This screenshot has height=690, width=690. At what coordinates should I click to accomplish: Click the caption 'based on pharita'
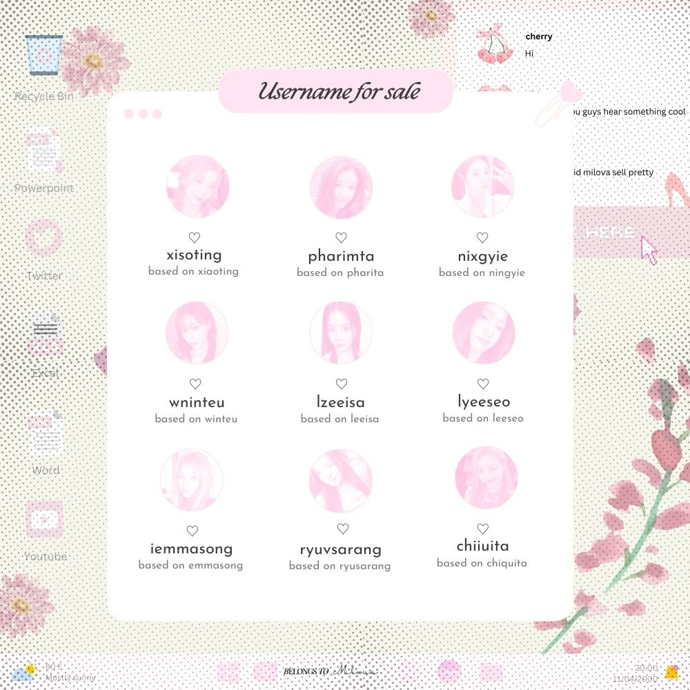coord(340,273)
